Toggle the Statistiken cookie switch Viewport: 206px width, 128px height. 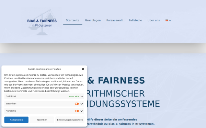pos(77,104)
